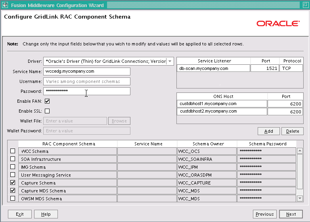The image size is (310, 222).
Task: Click the WCC_ORASDPM schema owner cell
Action: (x=207, y=175)
